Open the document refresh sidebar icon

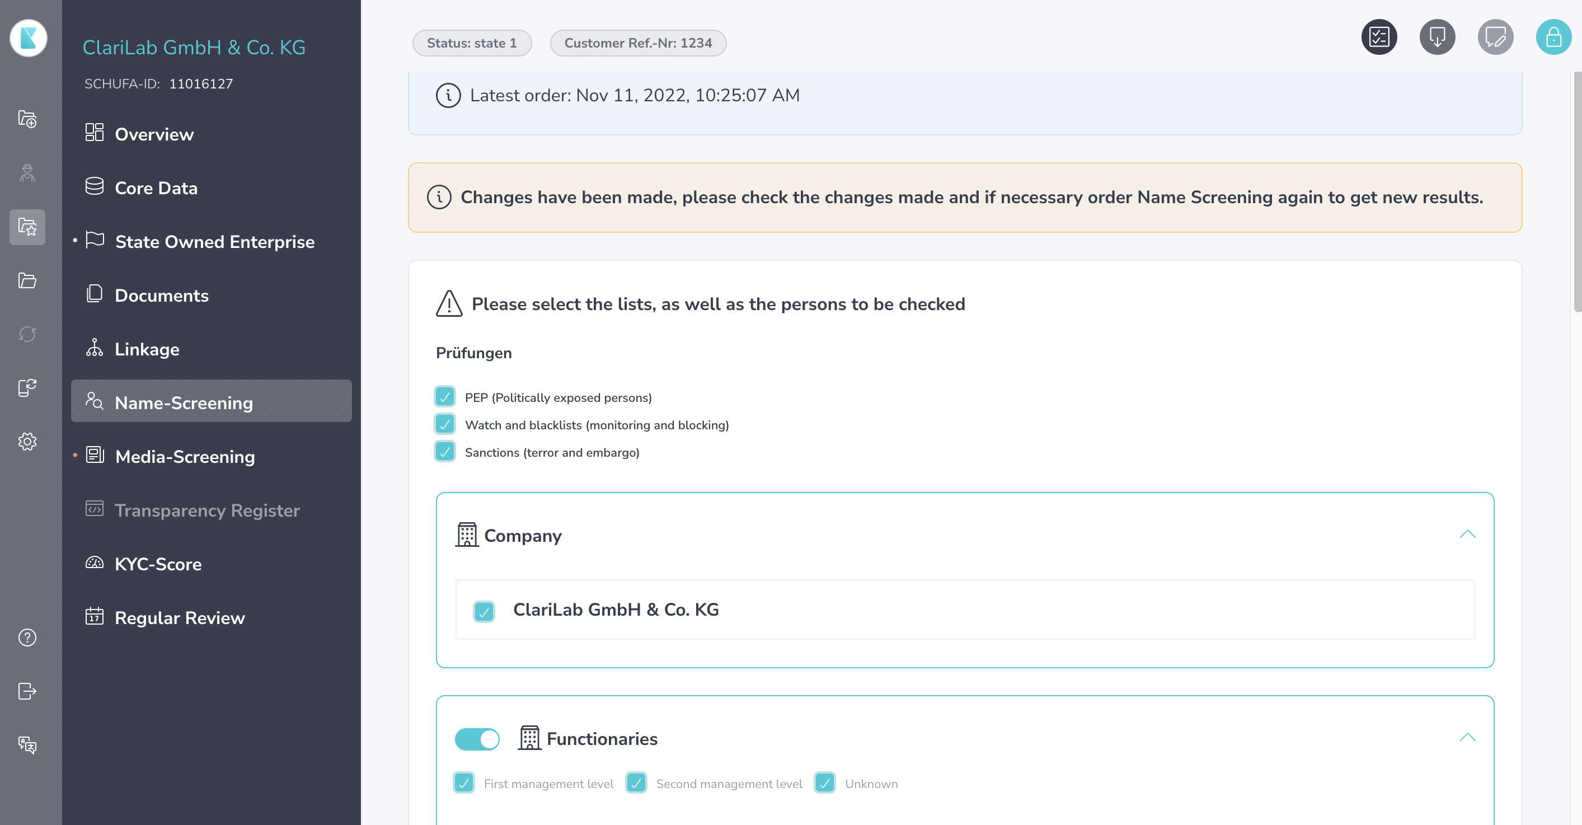pos(27,388)
